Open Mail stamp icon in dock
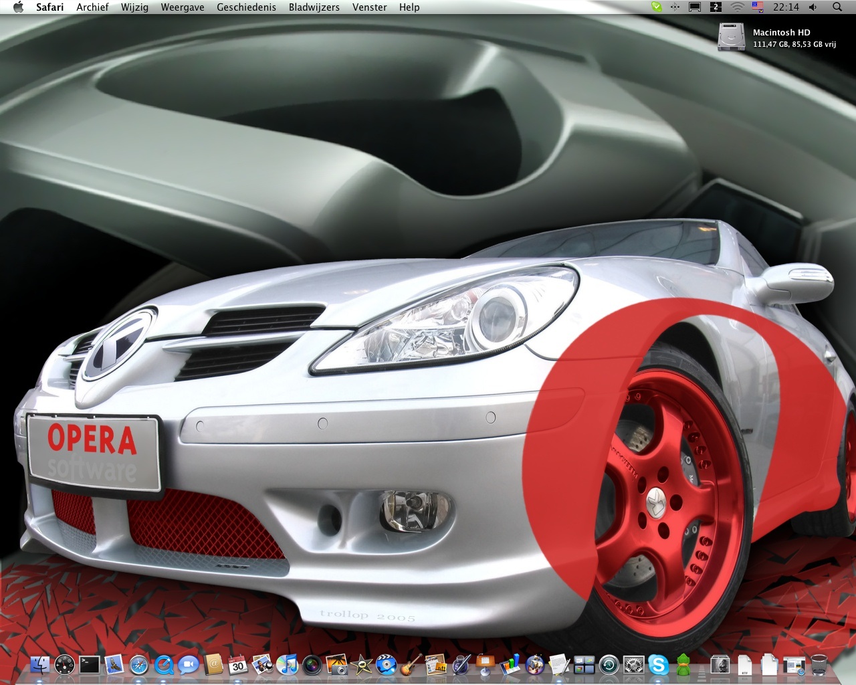The image size is (856, 685). 114,664
